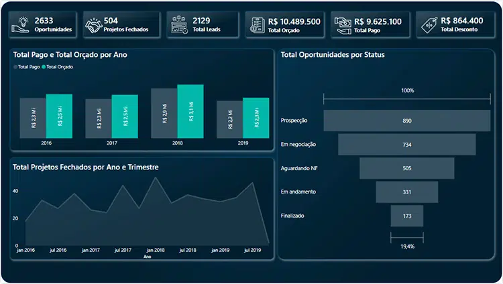Select the Em andamento bar showing 331

pos(407,192)
